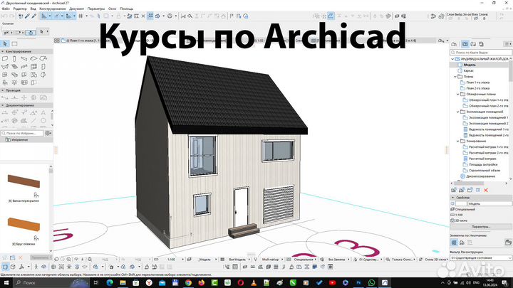This screenshot has height=288, width=513.
Task: Collapse the Зонирование folder
Action: pos(457,142)
